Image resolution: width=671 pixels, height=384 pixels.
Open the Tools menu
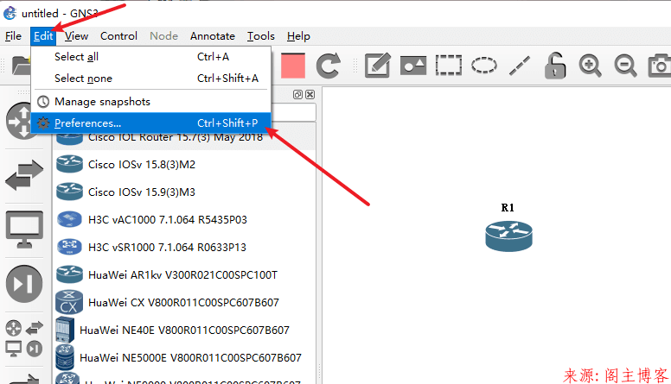coord(260,36)
